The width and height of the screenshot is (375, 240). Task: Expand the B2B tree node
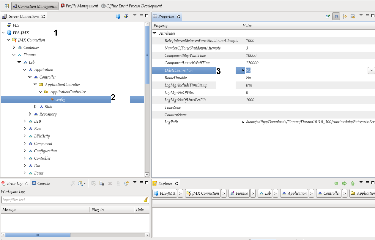tap(25, 121)
